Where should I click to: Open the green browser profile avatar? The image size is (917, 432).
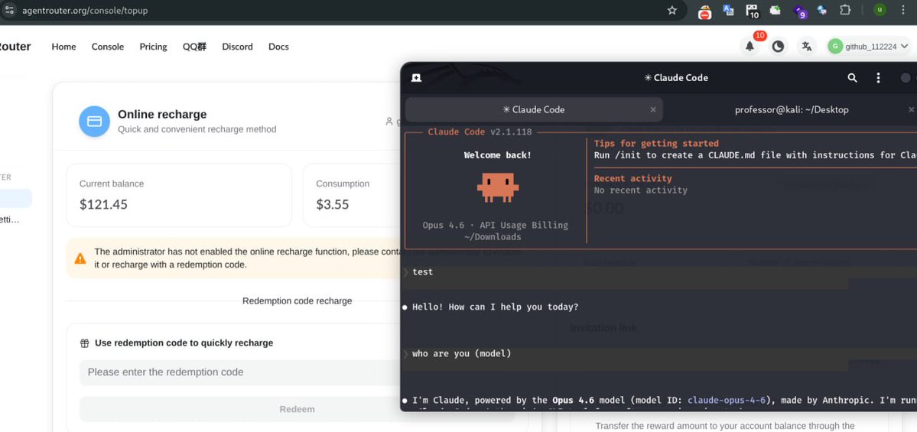coord(880,10)
